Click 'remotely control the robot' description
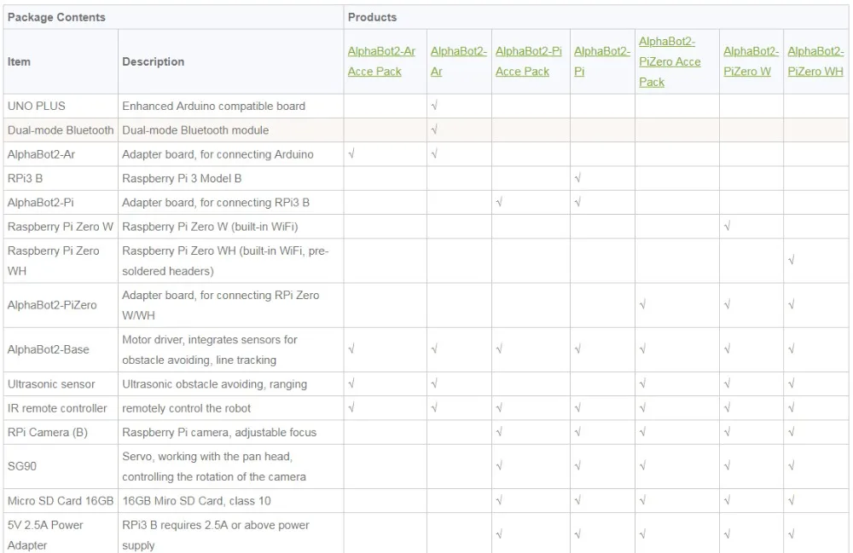This screenshot has height=553, width=853. coord(187,408)
